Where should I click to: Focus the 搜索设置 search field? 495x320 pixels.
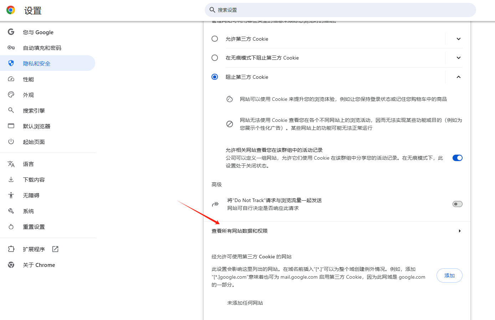tap(340, 10)
